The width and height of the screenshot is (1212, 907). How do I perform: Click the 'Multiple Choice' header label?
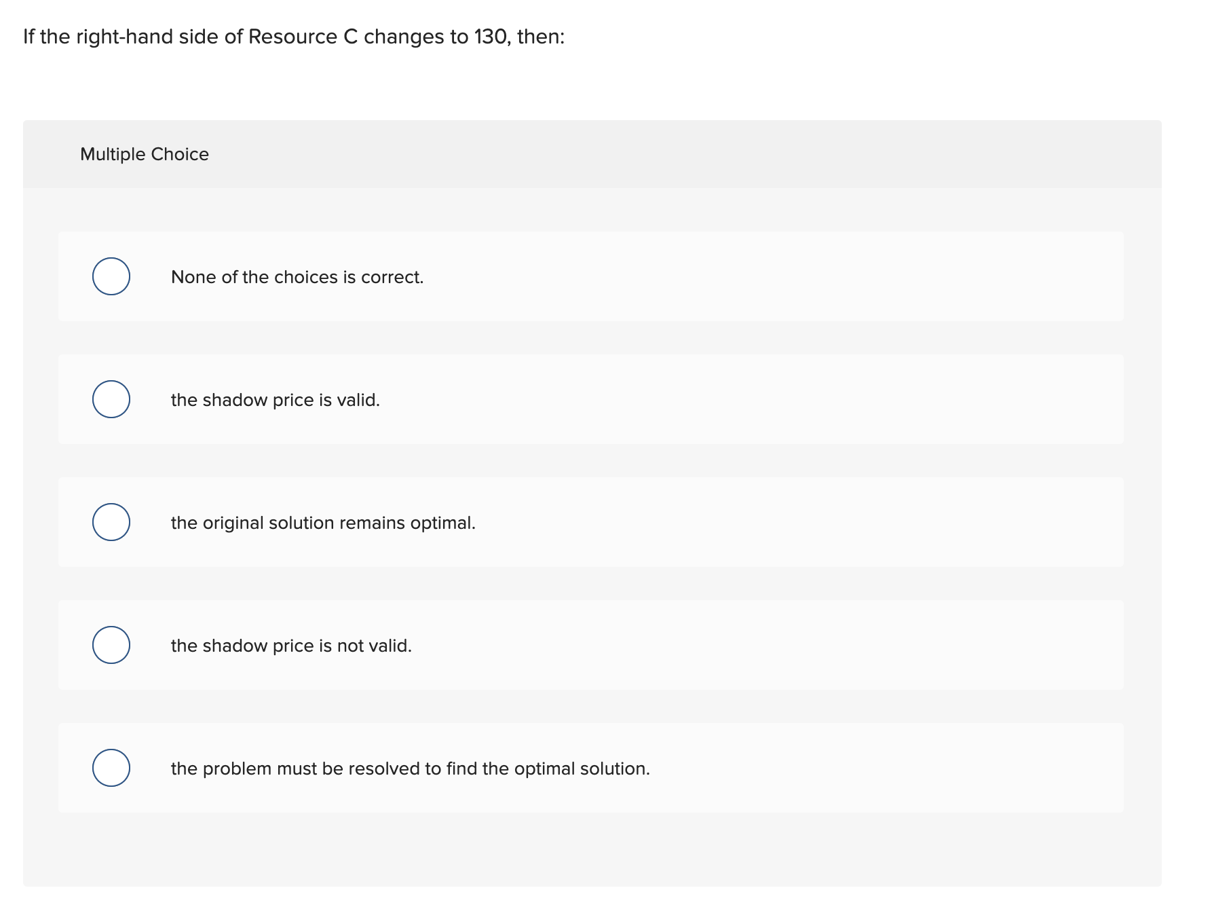[x=144, y=154]
